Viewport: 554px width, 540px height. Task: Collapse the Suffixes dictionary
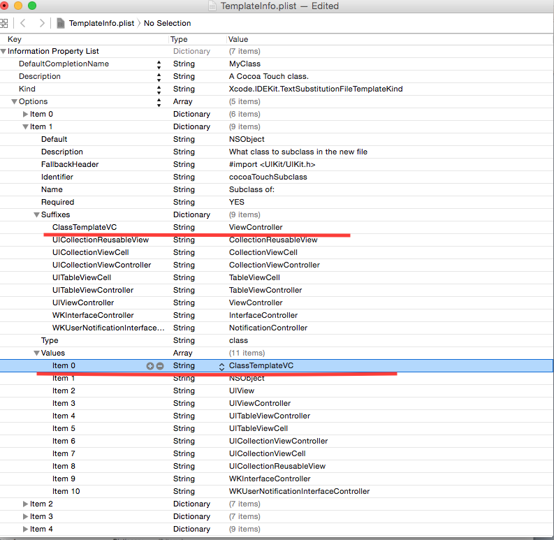(36, 215)
